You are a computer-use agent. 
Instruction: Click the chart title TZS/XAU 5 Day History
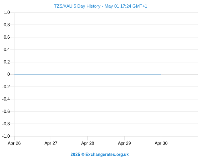click(77, 6)
